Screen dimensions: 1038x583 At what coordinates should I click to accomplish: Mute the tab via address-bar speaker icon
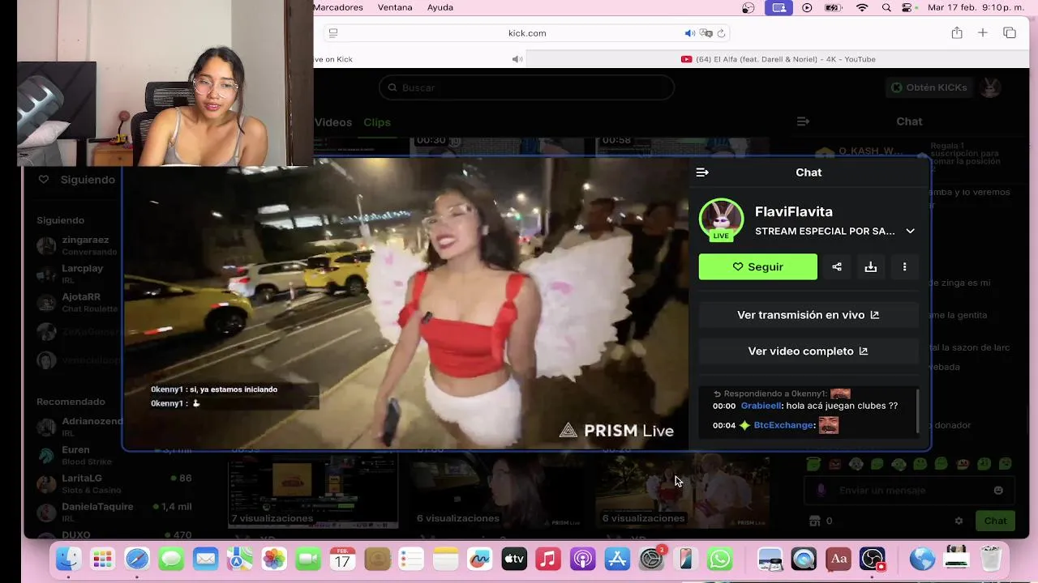tap(689, 33)
